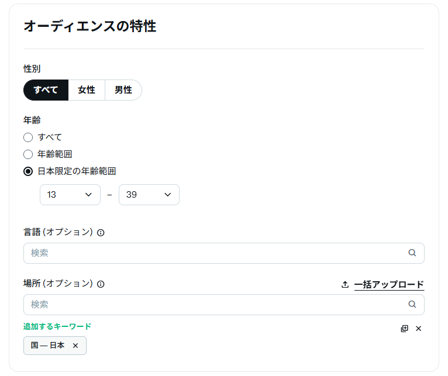Open the minimum age dropdown showing 13

pos(70,195)
